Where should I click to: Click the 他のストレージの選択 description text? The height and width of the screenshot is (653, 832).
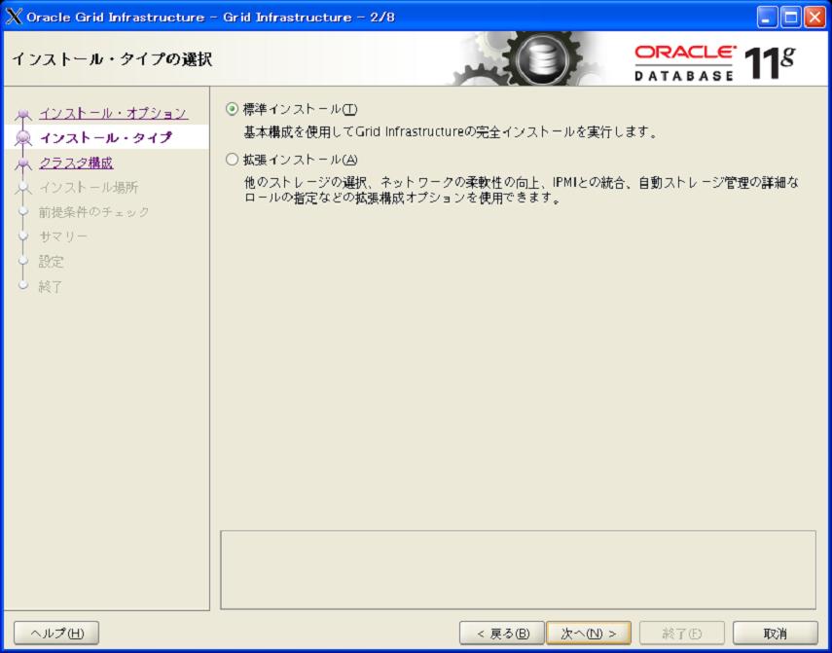pyautogui.click(x=521, y=191)
